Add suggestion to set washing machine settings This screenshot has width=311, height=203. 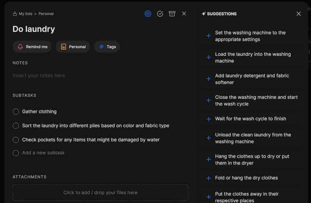click(x=208, y=36)
